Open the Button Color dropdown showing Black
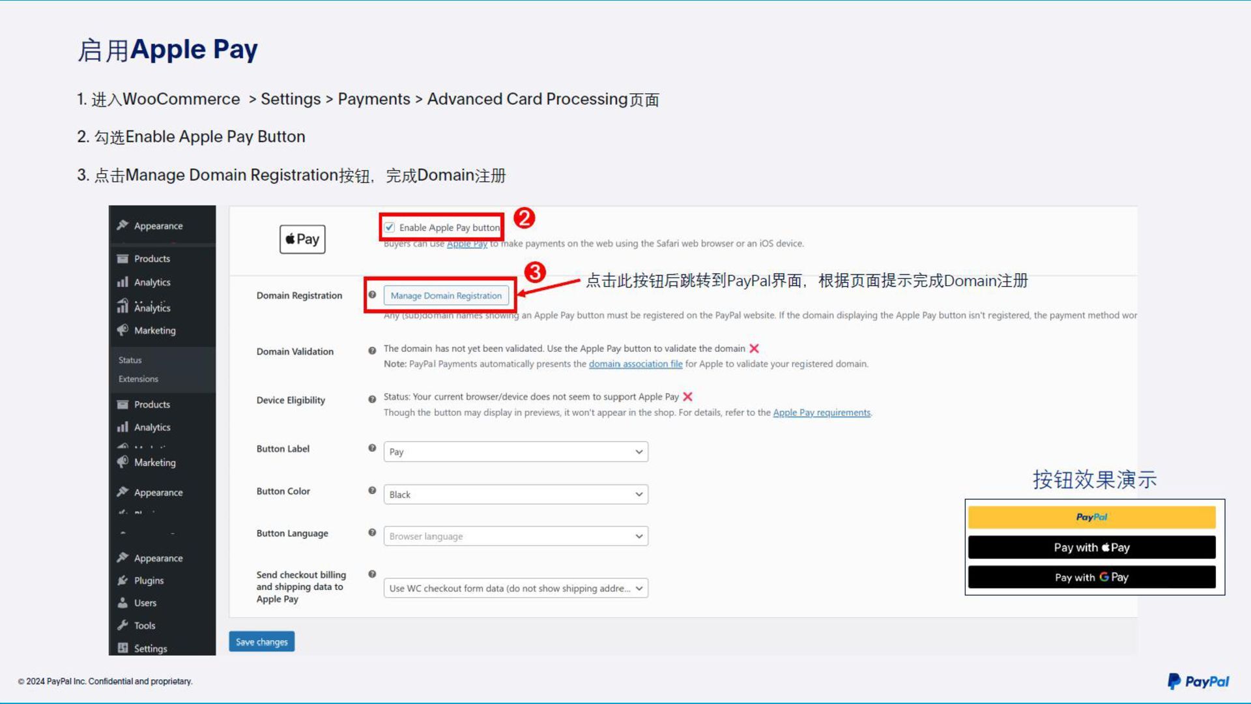This screenshot has height=704, width=1251. 515,494
